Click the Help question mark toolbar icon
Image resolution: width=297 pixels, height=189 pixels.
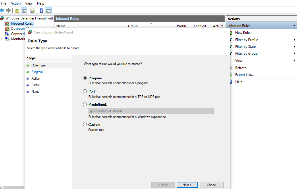click(x=41, y=10)
